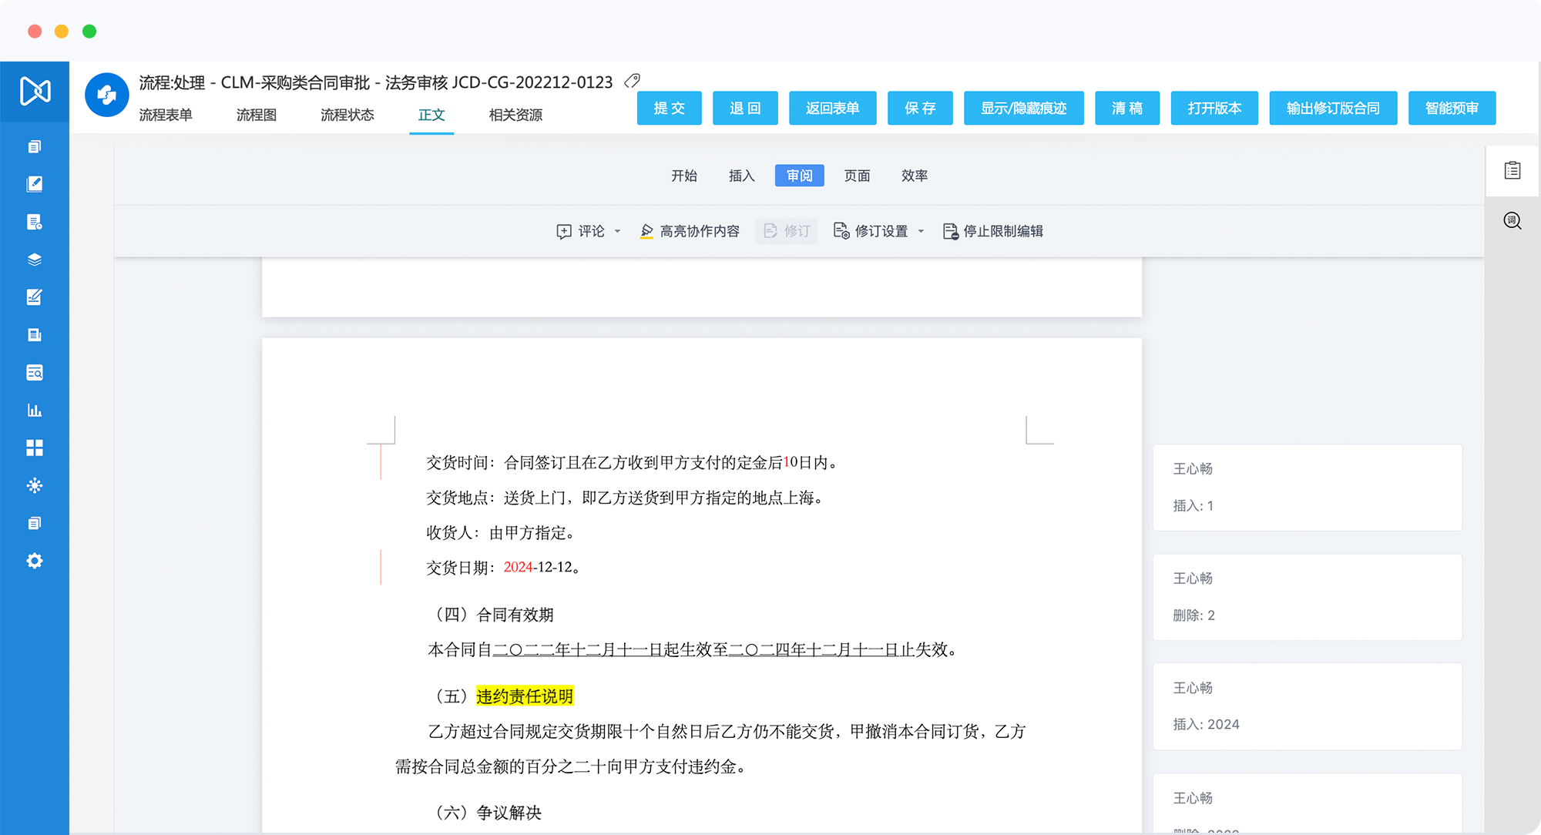Click 停止限制编辑 in the review toolbar
This screenshot has height=835, width=1541.
pos(993,231)
